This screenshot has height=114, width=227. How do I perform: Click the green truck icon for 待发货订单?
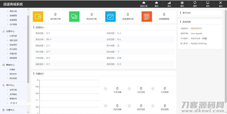[x=74, y=16]
